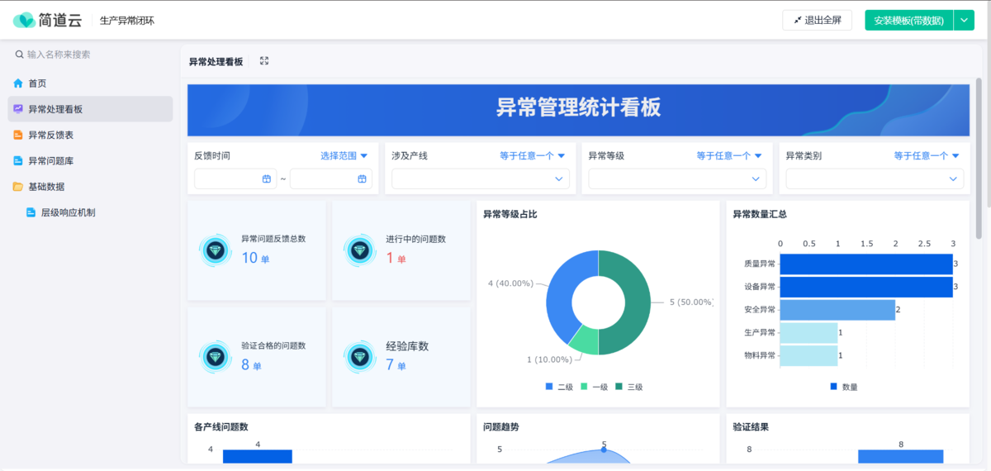Click the 设备异常 bar
Viewport: 991px width, 471px height.
866,287
